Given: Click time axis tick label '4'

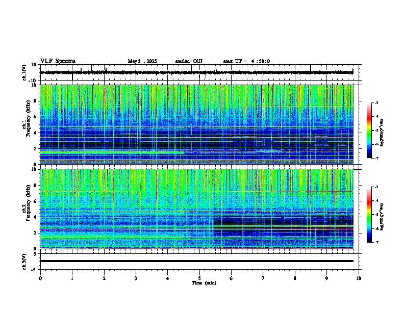Looking at the screenshot, I should [168, 278].
